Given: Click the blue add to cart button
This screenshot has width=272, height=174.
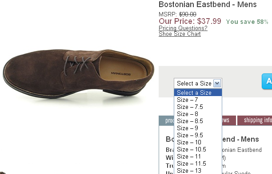Looking at the screenshot, I should click(x=267, y=81).
